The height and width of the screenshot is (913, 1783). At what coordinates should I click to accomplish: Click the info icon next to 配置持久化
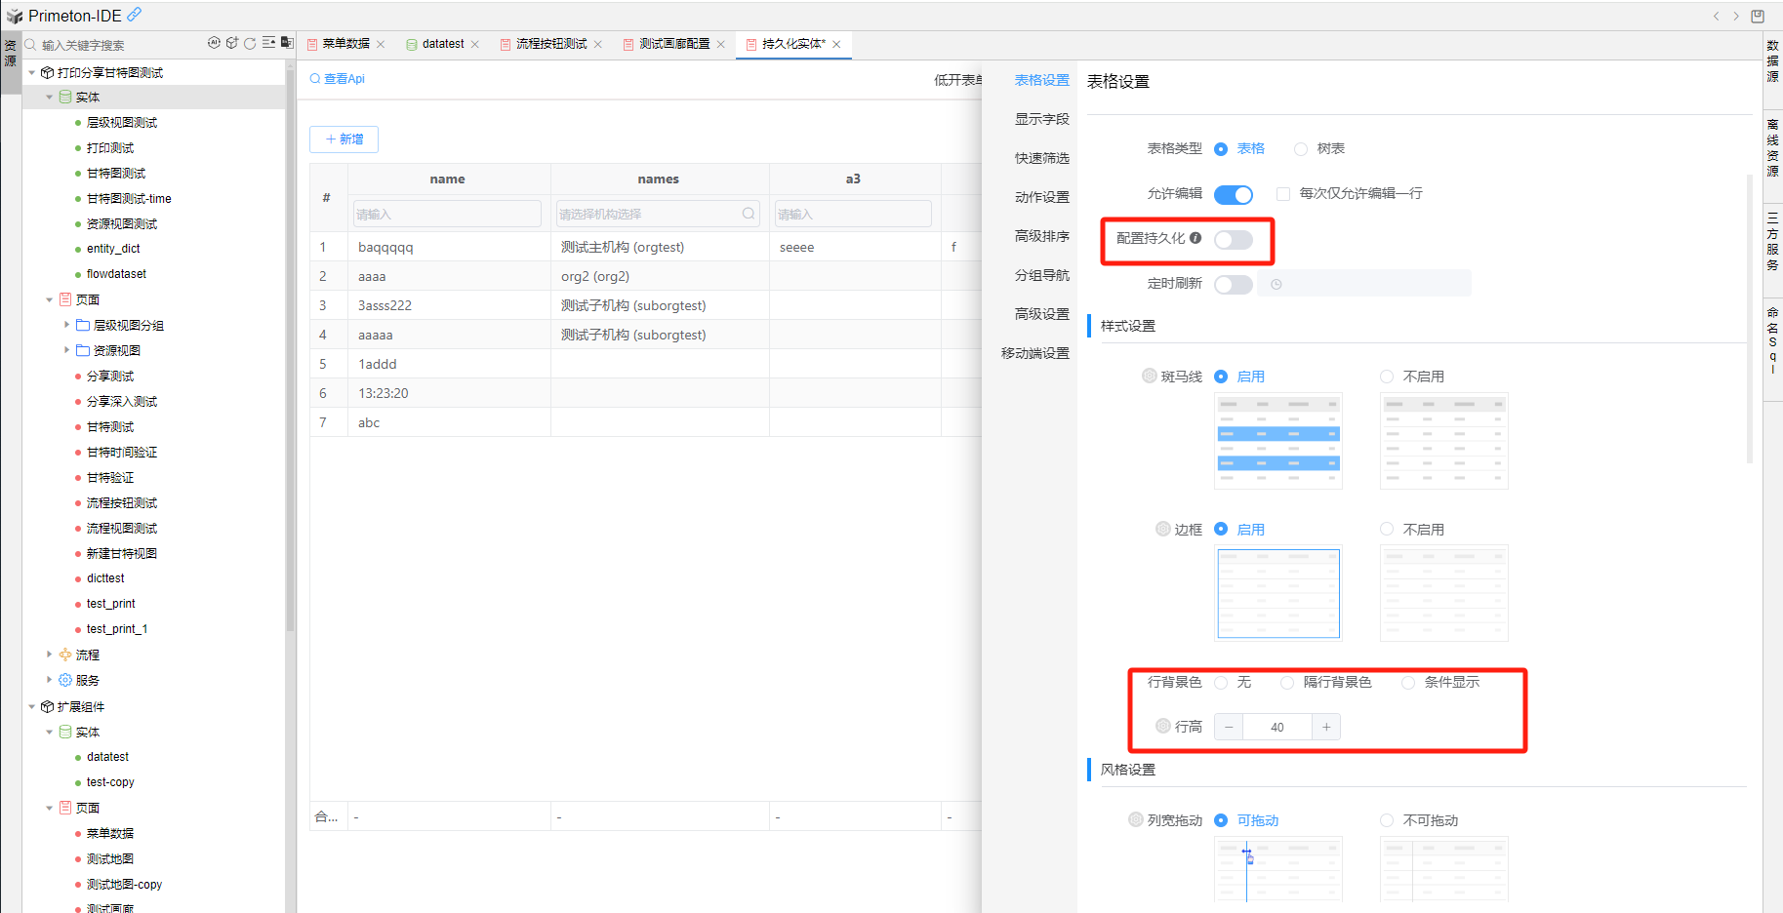coord(1195,238)
